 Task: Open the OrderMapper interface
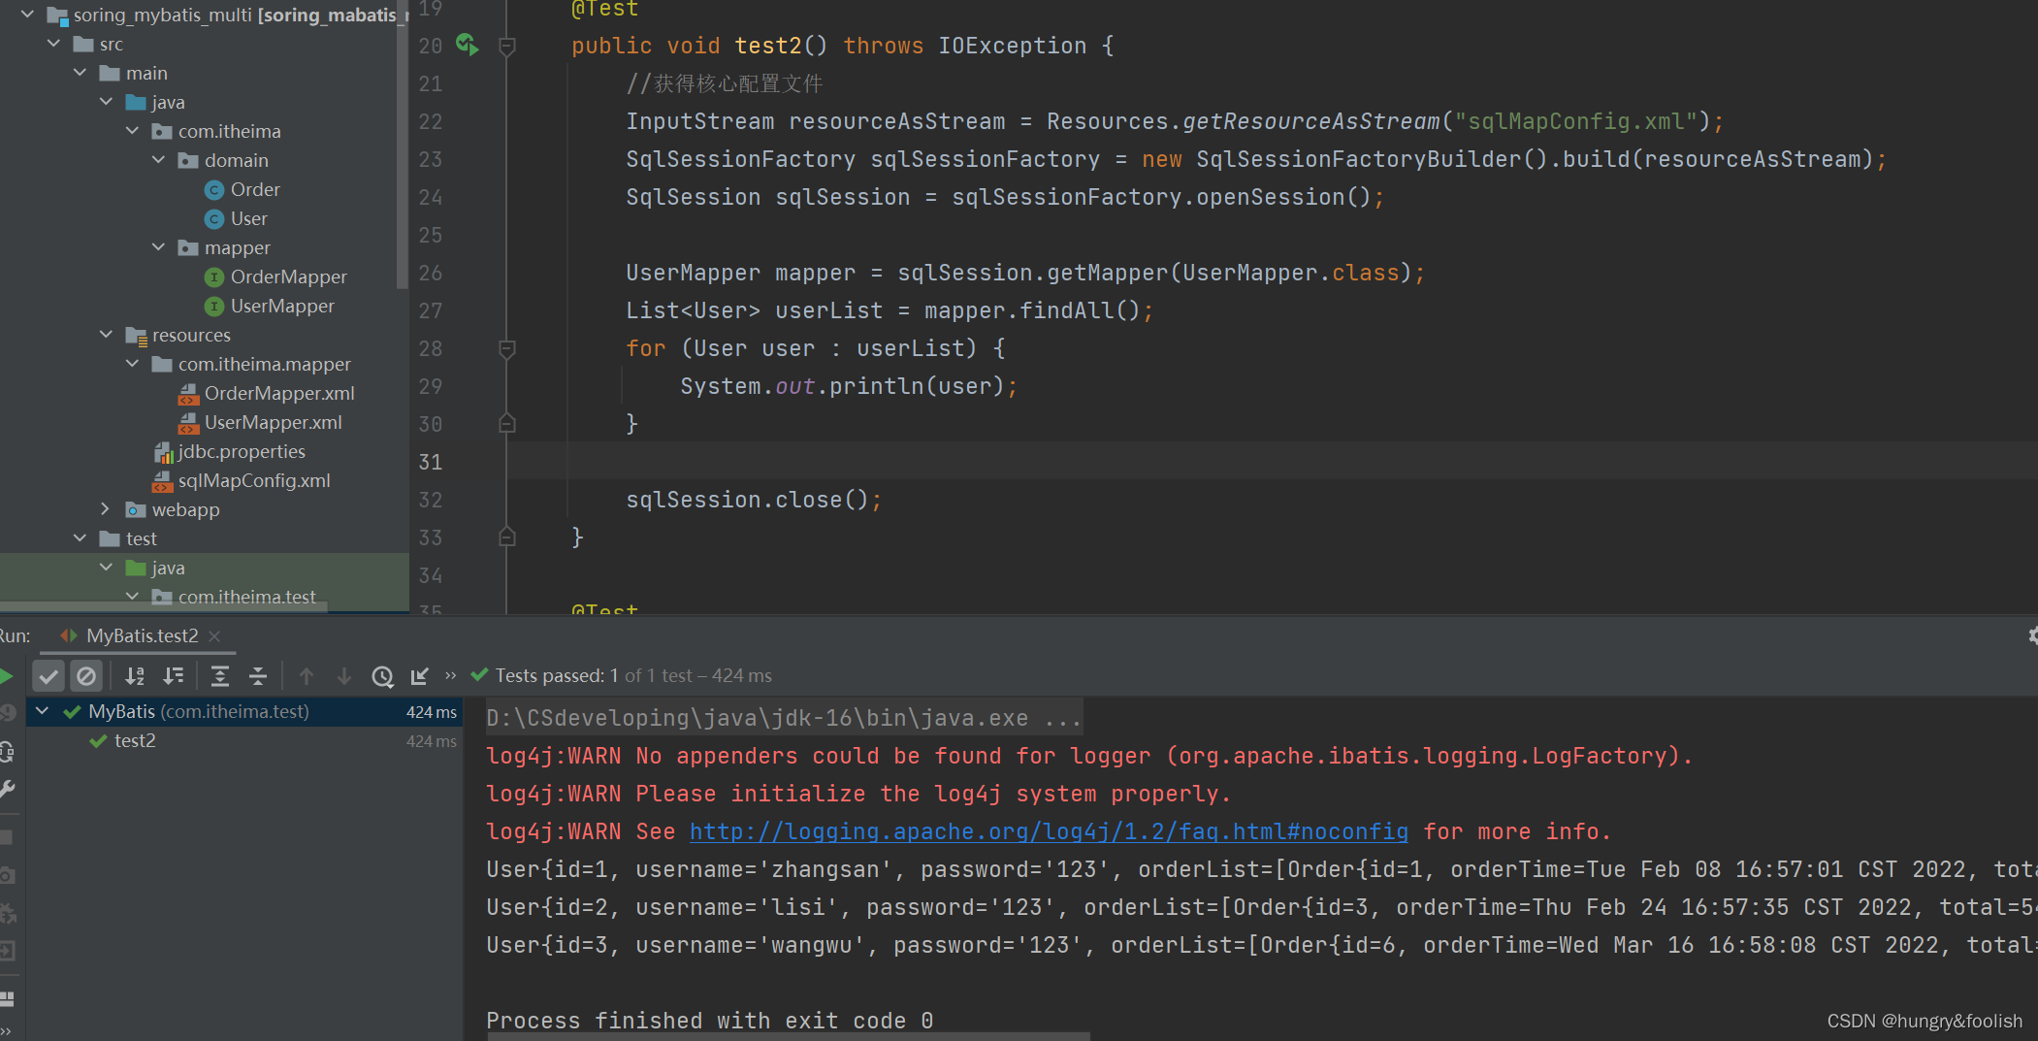[x=289, y=277]
